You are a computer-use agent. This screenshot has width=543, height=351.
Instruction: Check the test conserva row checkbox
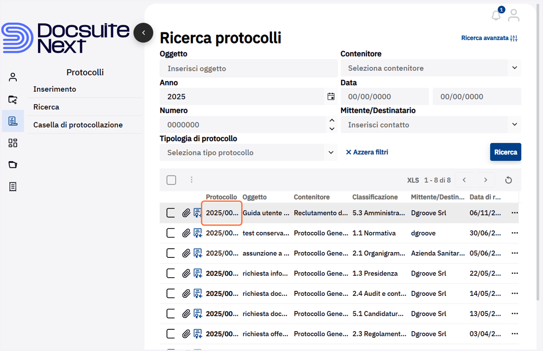pyautogui.click(x=171, y=233)
